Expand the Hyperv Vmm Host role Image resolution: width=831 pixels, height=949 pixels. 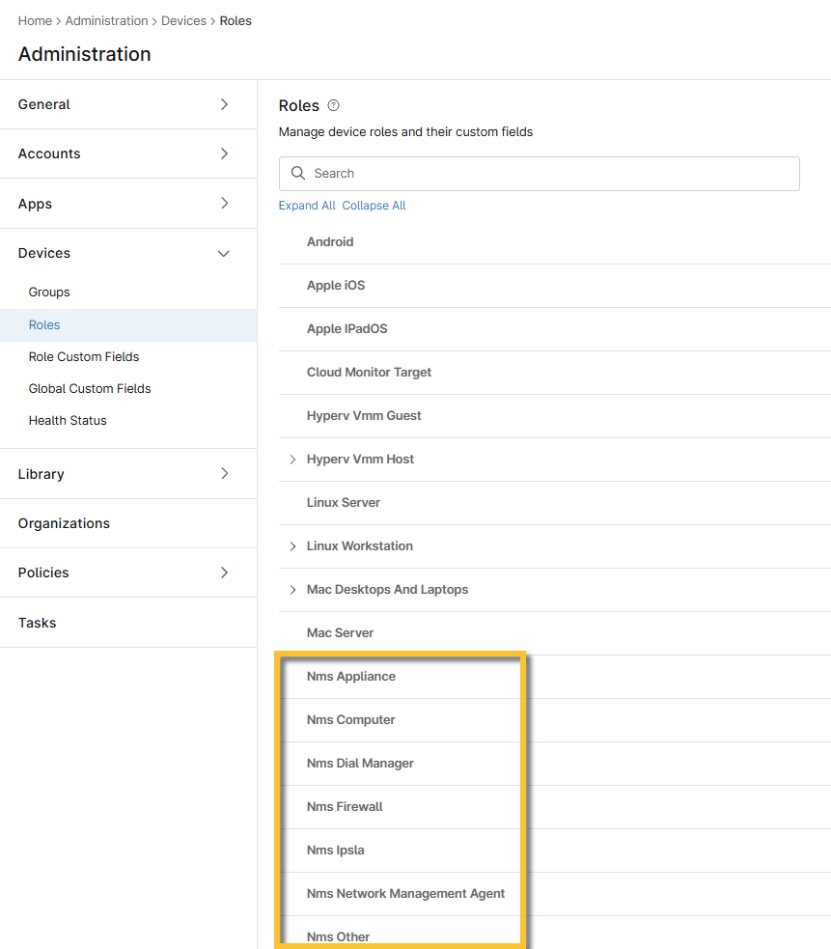click(x=293, y=460)
